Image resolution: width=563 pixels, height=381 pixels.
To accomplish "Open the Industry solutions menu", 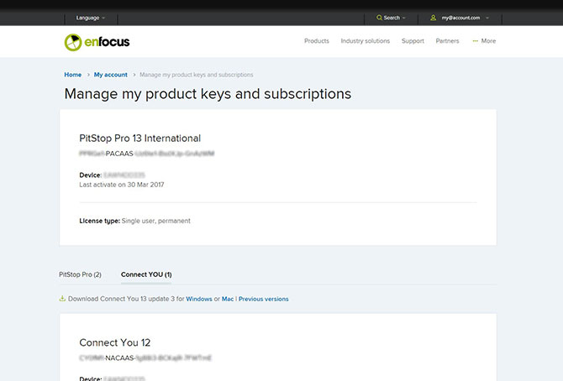I will pos(365,41).
